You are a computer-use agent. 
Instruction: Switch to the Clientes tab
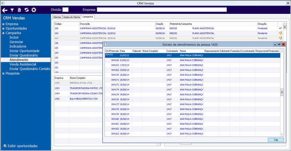pyautogui.click(x=57, y=17)
